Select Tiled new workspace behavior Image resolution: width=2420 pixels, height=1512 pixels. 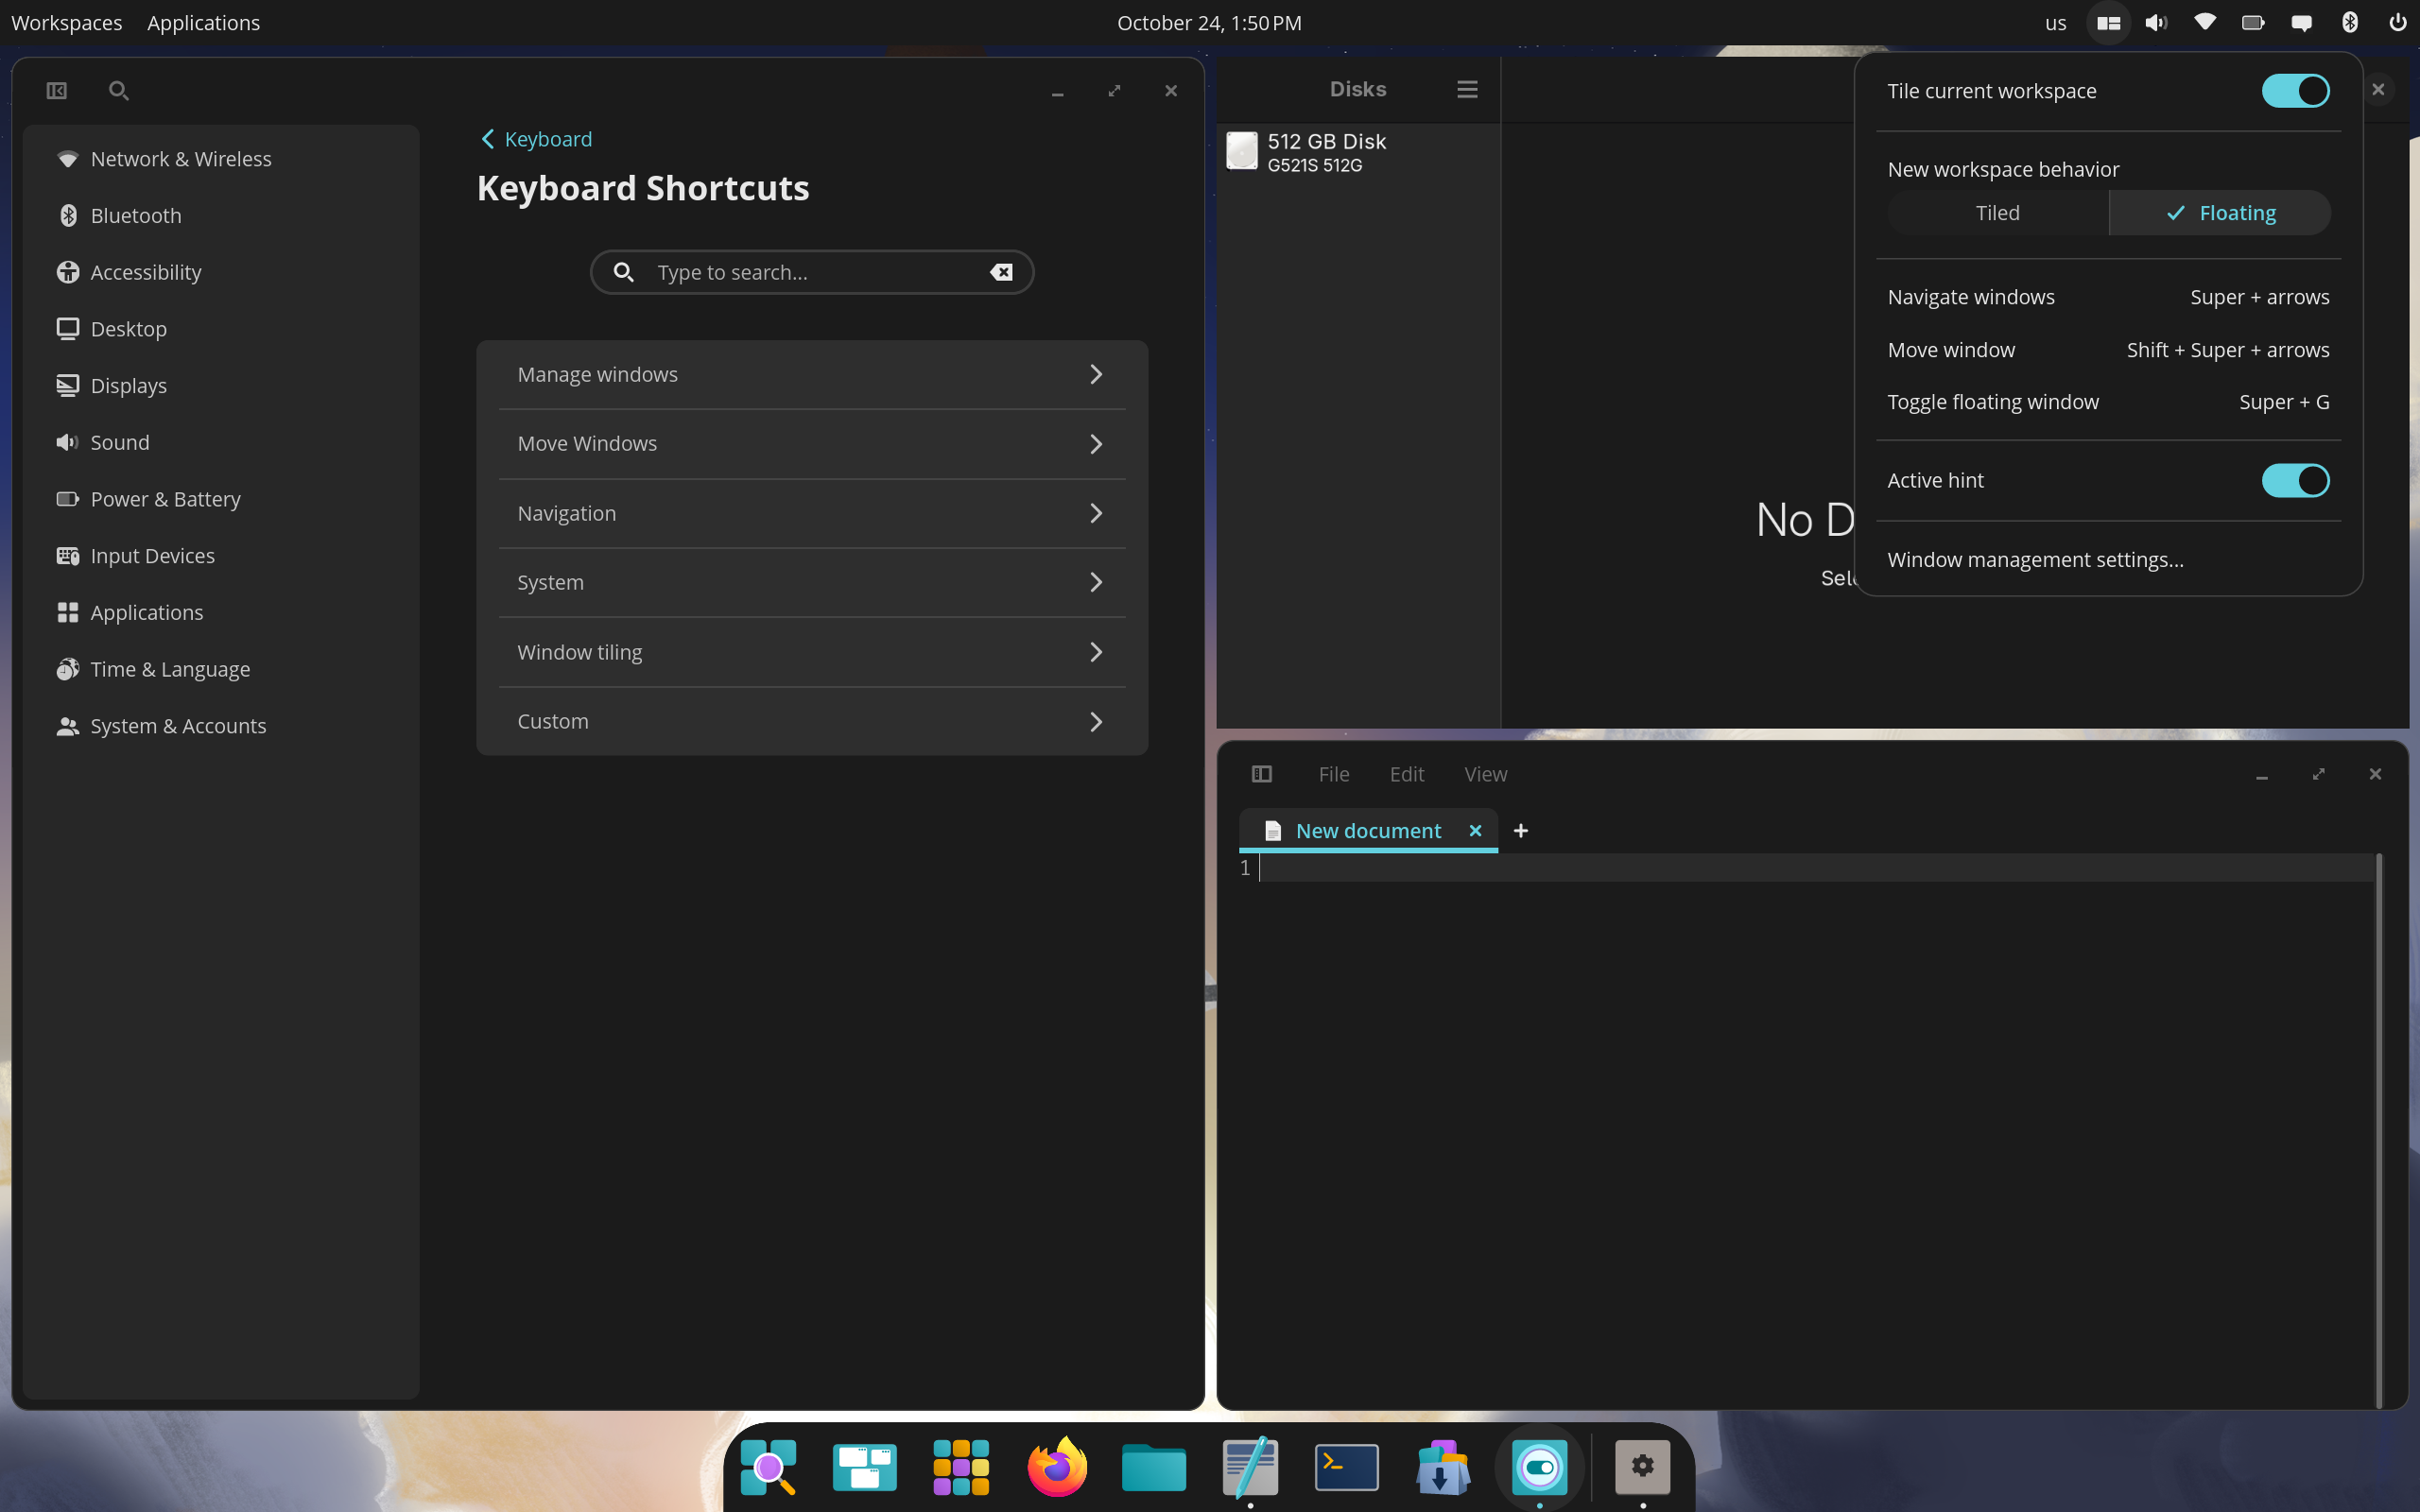pyautogui.click(x=1997, y=213)
